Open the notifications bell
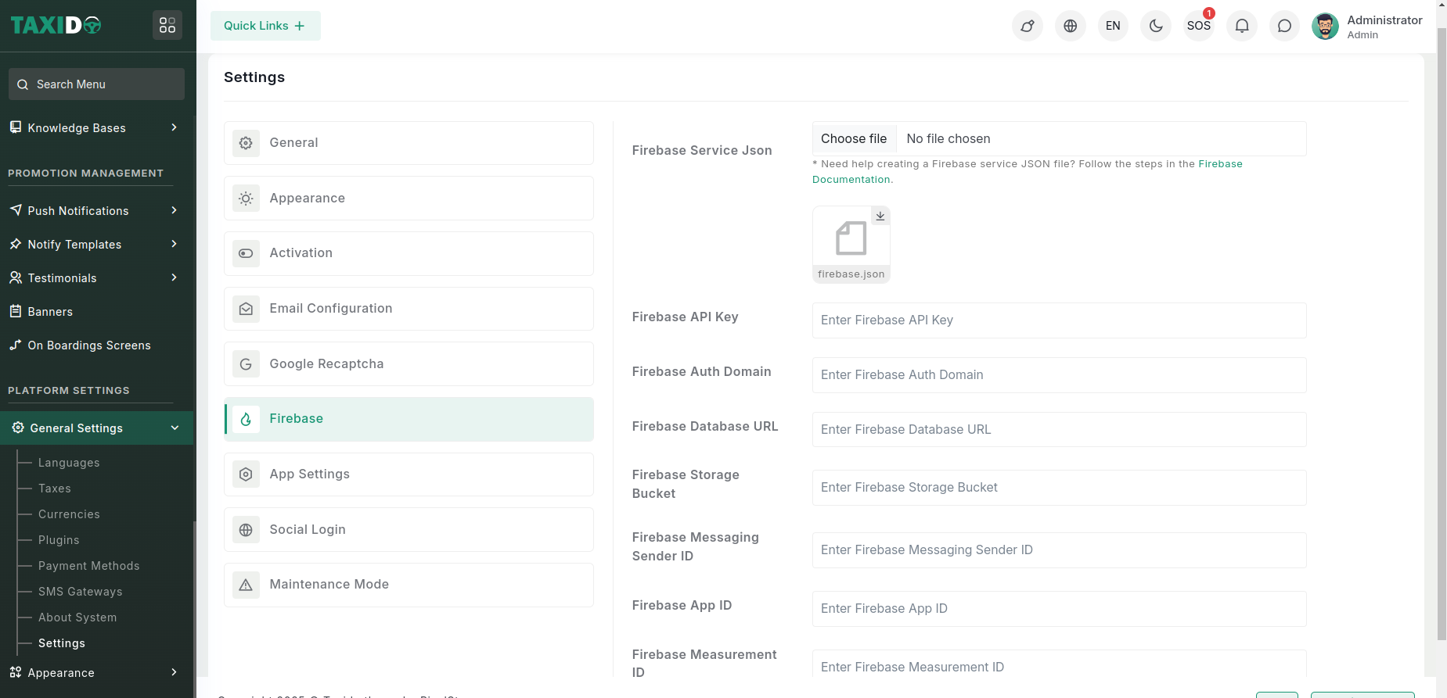 tap(1241, 26)
